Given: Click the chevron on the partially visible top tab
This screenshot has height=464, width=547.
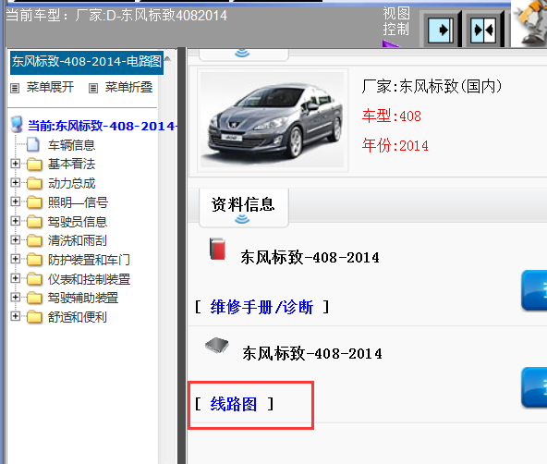Looking at the screenshot, I should 242,53.
